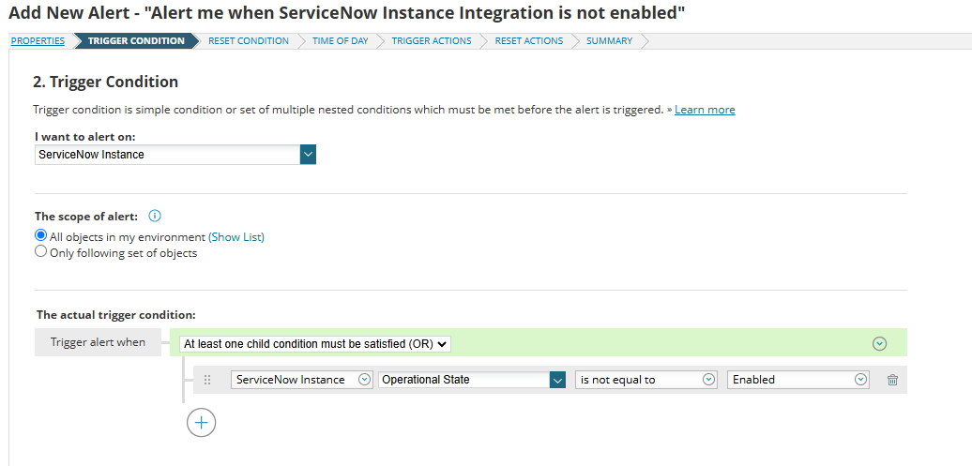The height and width of the screenshot is (466, 972).
Task: Open the OR child condition dropdown
Action: point(315,344)
